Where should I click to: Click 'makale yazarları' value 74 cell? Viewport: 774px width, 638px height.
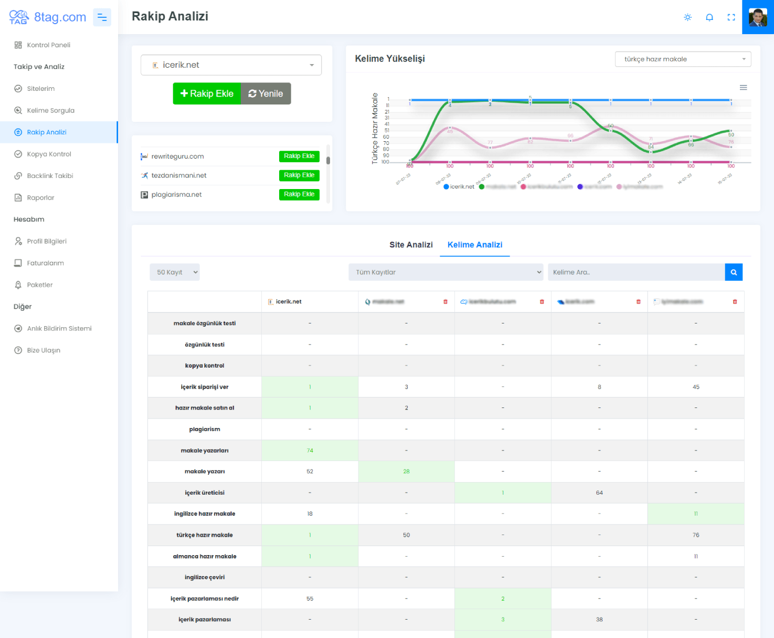(310, 451)
